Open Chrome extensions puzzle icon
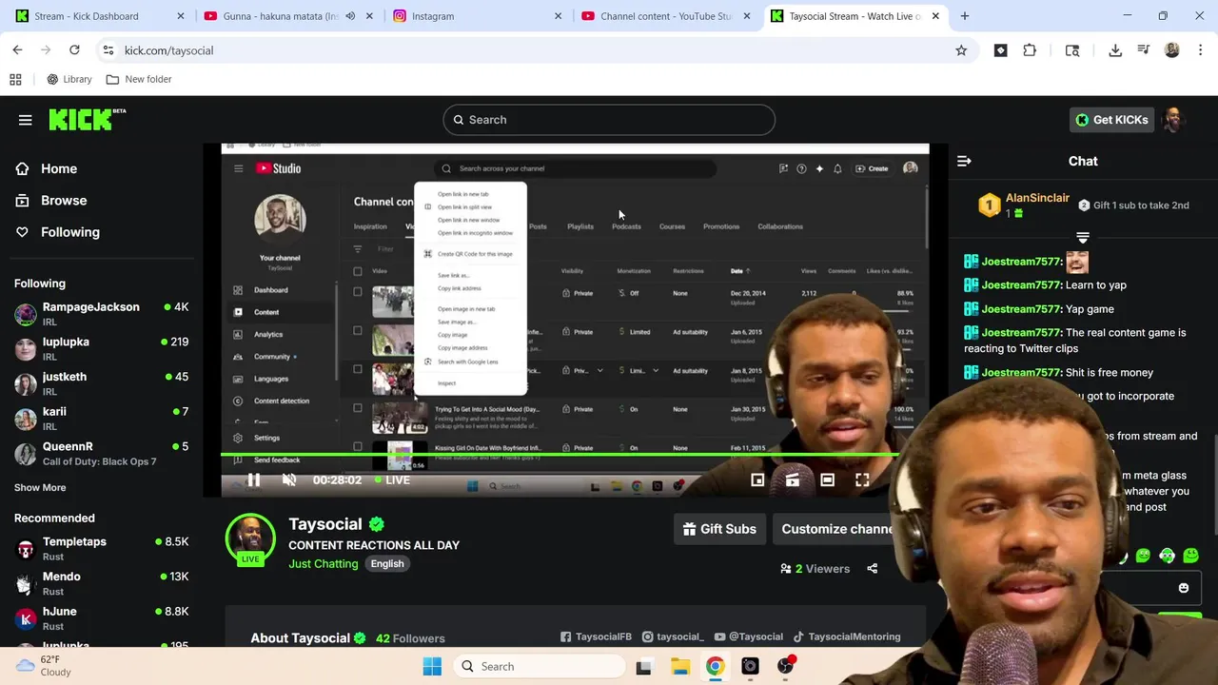This screenshot has height=685, width=1218. [1030, 50]
